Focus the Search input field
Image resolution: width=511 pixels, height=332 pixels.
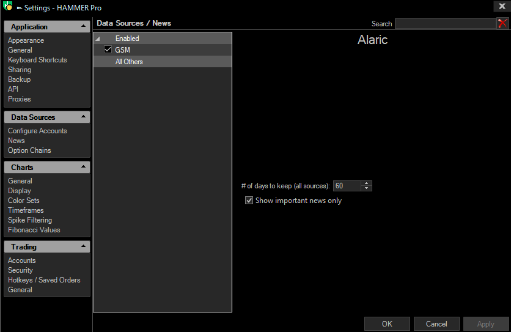446,23
